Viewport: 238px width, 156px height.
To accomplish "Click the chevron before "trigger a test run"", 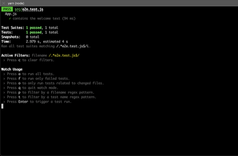I will [x=4, y=102].
